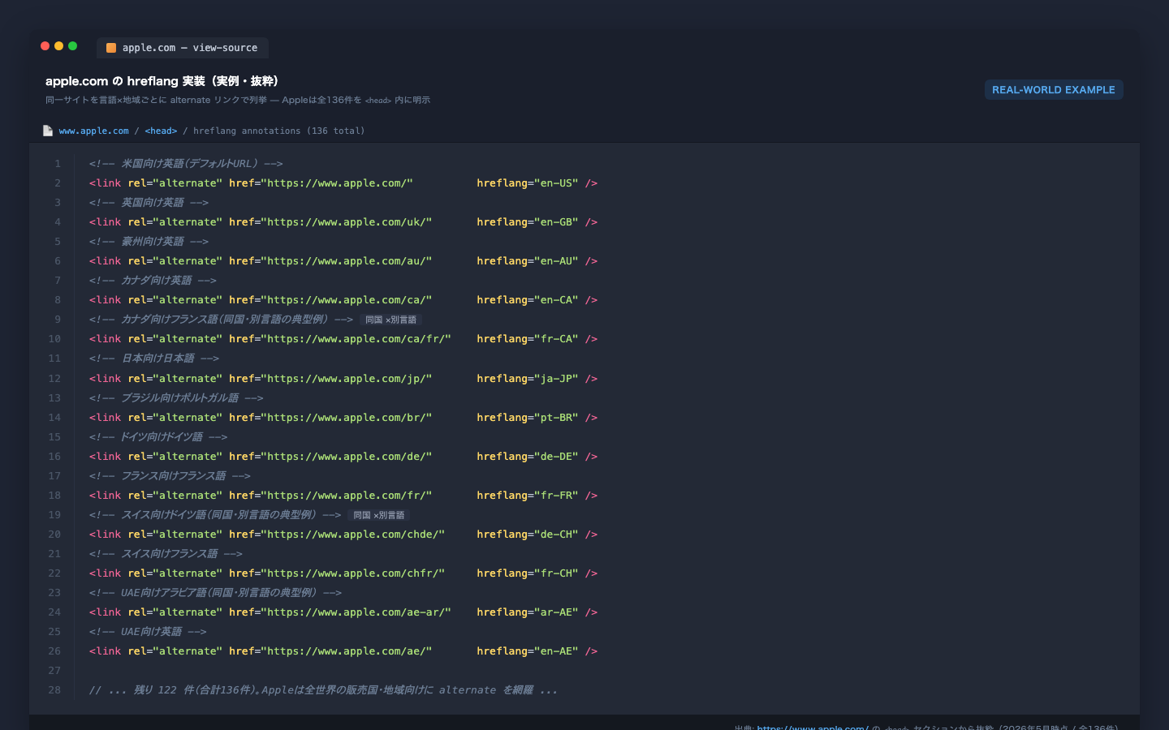Click the file icon beside www.apple.com breadcrumb
This screenshot has height=730, width=1169.
point(48,131)
